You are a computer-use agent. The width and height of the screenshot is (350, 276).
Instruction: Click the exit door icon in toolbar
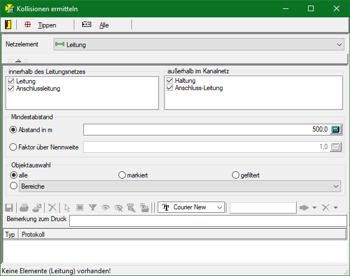[8, 25]
